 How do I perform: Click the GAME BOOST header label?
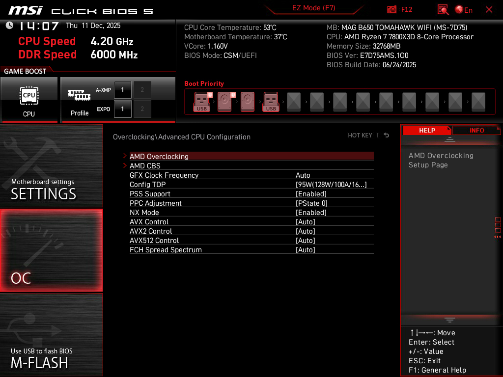coord(25,71)
